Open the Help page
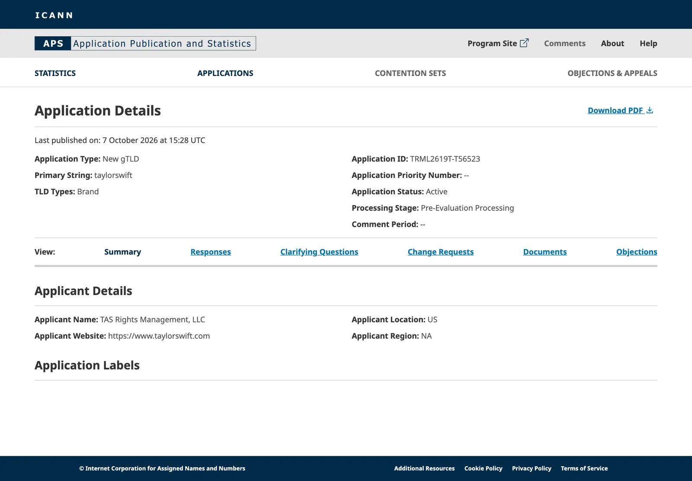The width and height of the screenshot is (692, 481). click(648, 43)
